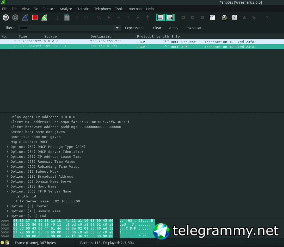Screen dimensions: 284x247
Task: Restart the current capture with green fin
Action: coord(44,17)
